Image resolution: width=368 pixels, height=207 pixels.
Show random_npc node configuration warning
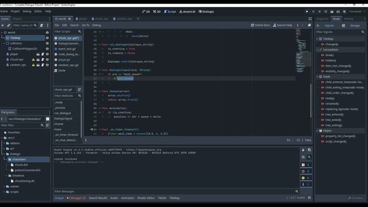(33, 65)
